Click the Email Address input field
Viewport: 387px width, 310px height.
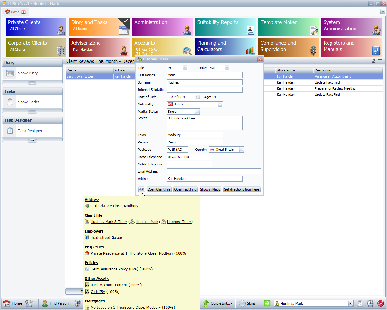click(x=214, y=171)
